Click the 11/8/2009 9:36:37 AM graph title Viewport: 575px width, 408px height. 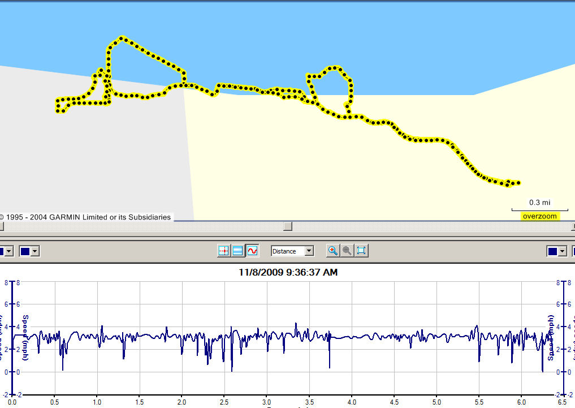288,272
